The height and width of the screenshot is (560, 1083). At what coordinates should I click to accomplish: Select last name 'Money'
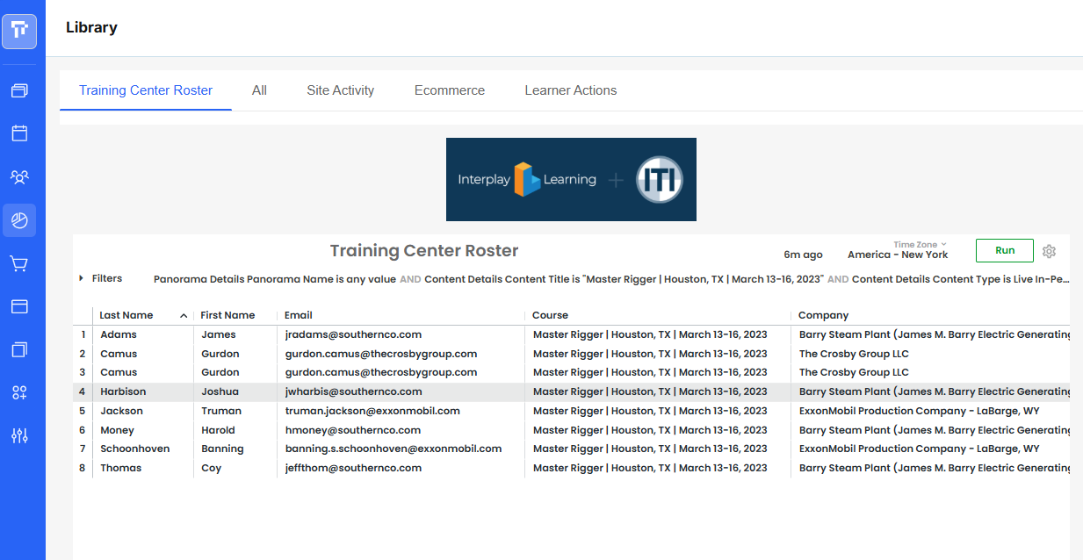click(117, 430)
